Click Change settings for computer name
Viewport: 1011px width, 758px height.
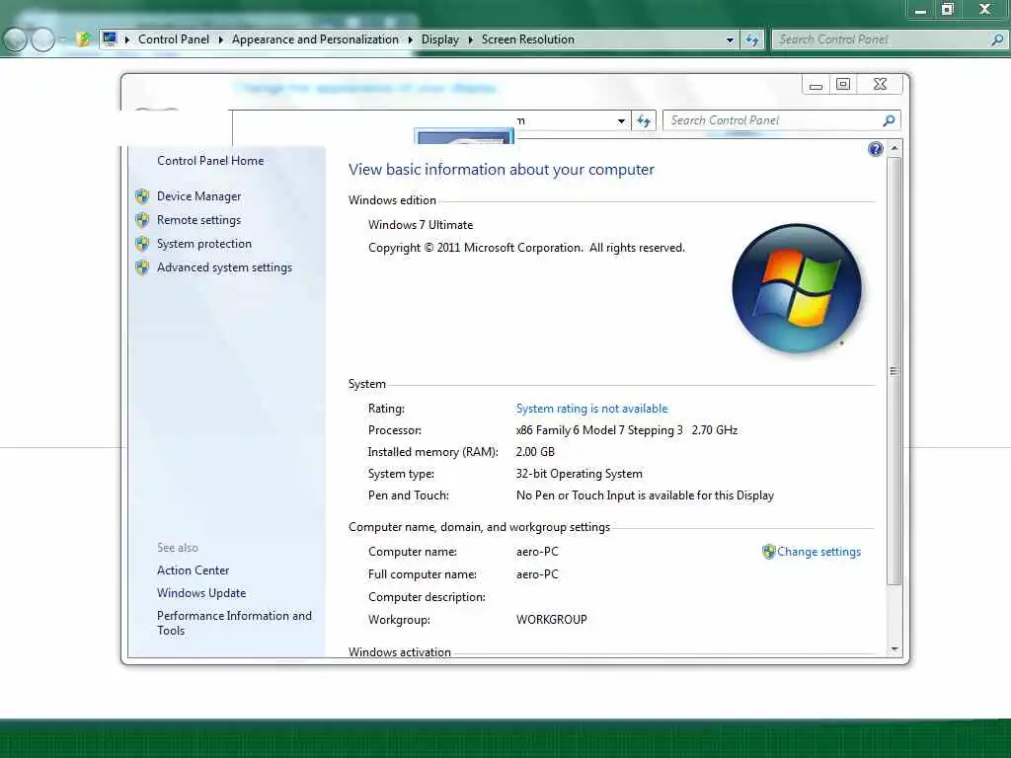[818, 552]
